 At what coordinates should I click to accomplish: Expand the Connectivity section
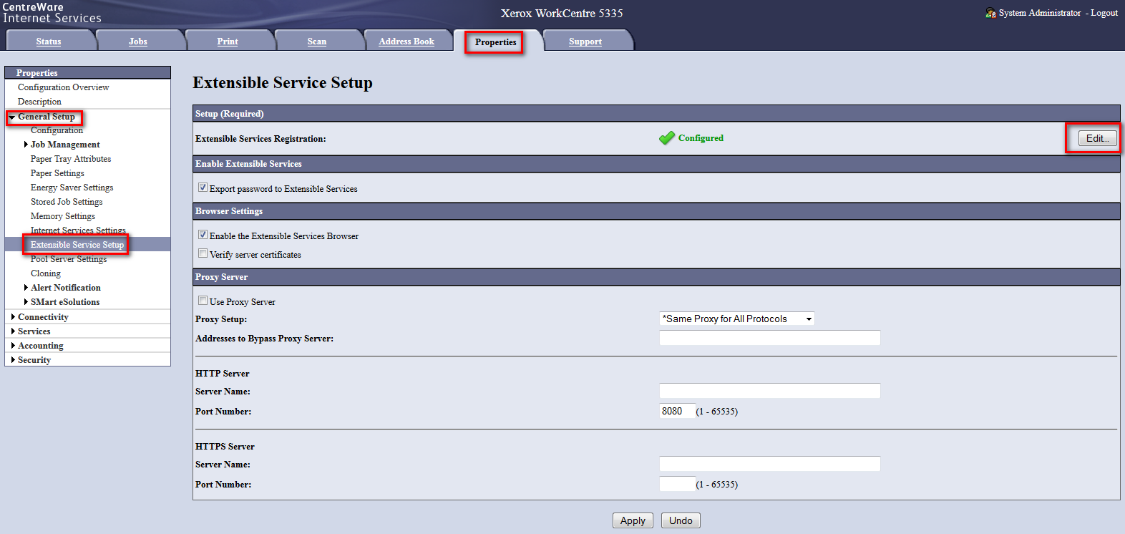(43, 317)
